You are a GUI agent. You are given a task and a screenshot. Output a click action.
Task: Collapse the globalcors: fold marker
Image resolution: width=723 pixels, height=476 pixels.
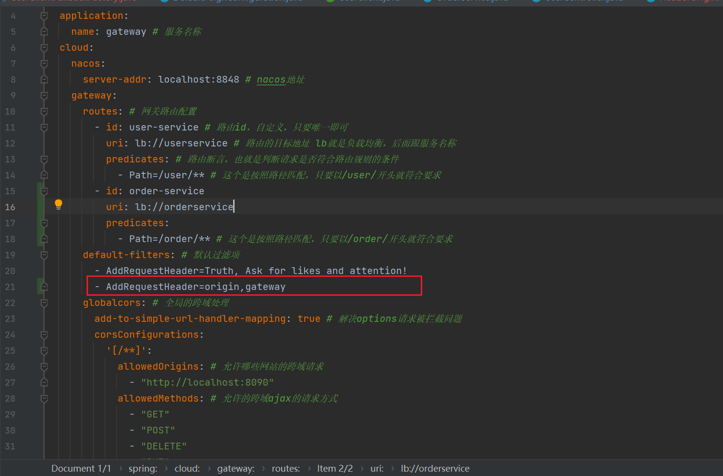(x=44, y=303)
